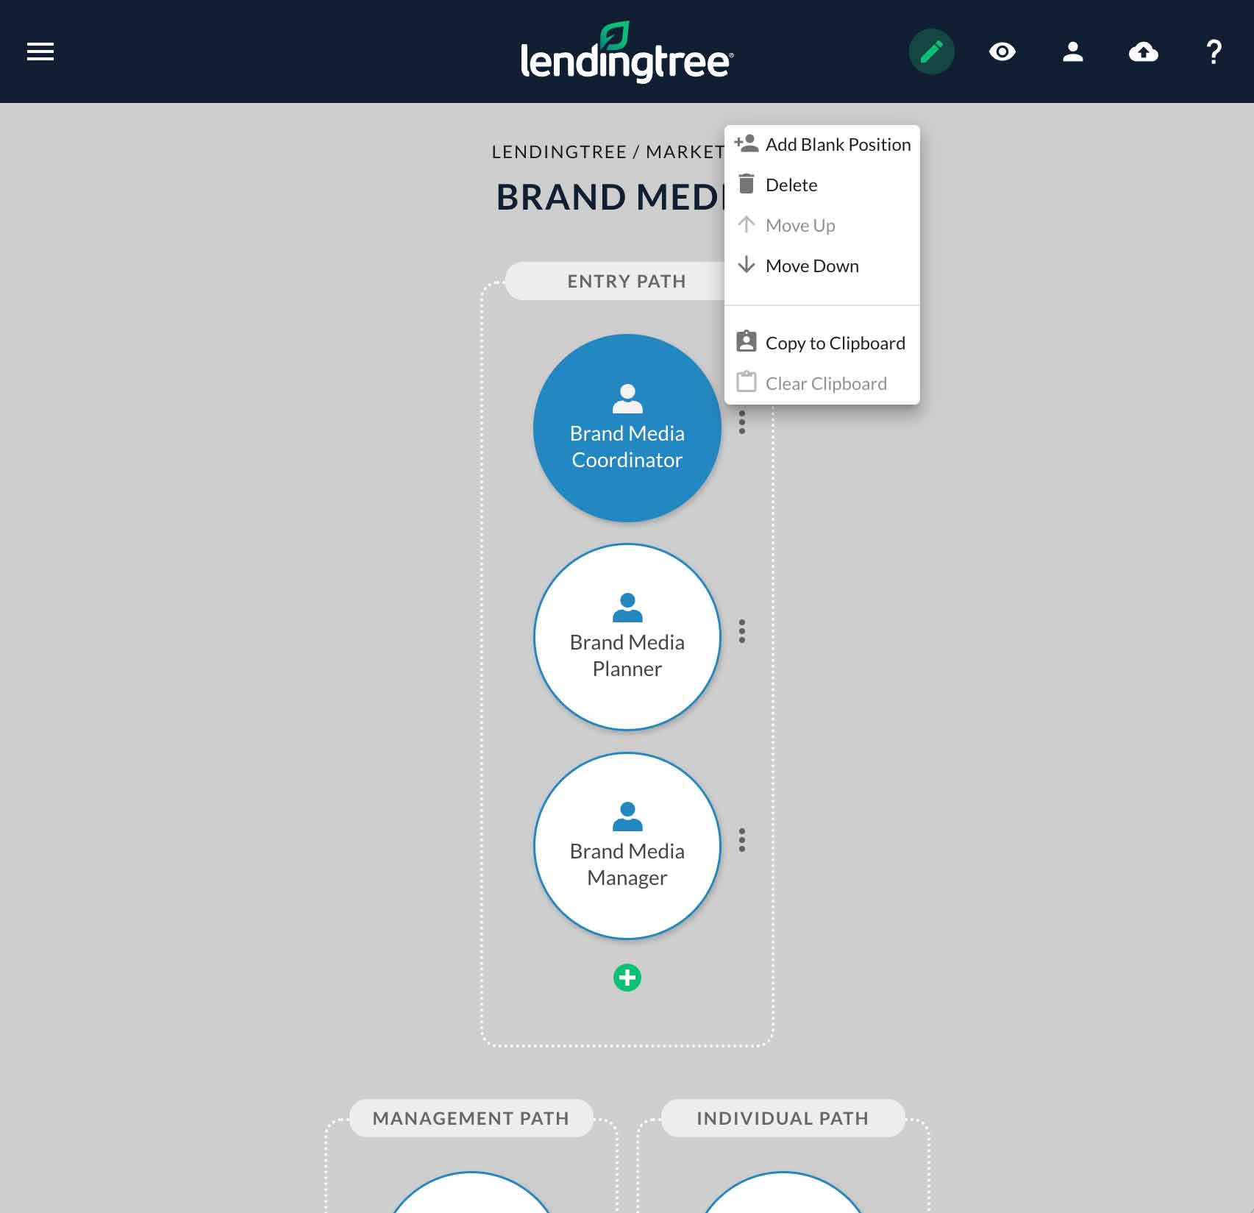
Task: Open the hamburger navigation menu
Action: [40, 51]
